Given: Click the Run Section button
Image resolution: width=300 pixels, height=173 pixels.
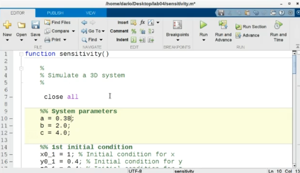Looking at the screenshot, I should coord(251,27).
